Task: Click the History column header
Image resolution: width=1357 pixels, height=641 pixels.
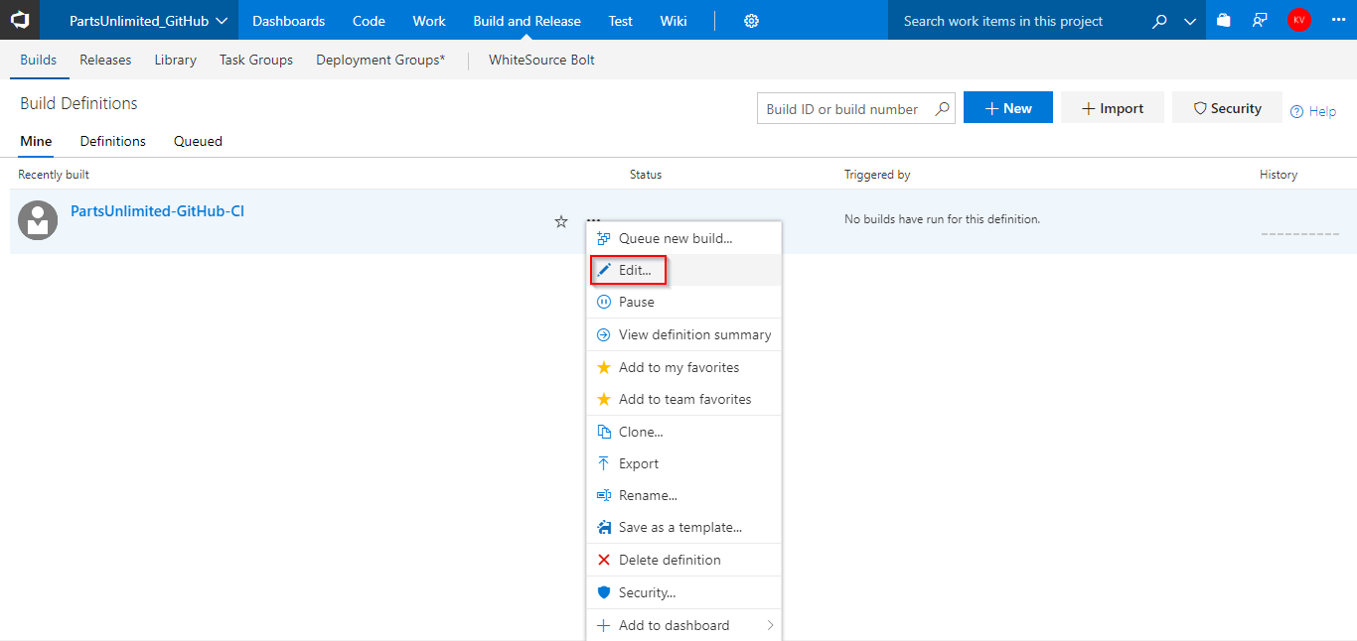Action: pos(1279,175)
